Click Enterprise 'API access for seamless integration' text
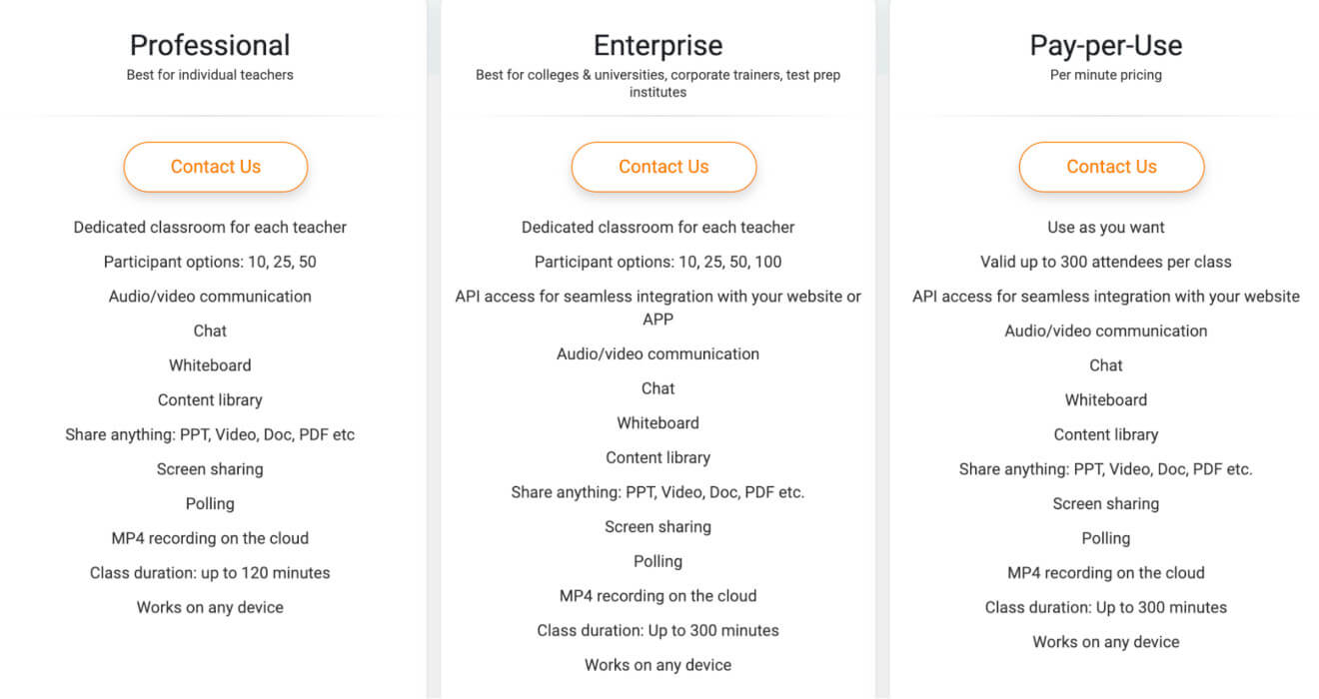This screenshot has width=1319, height=699. [x=658, y=308]
